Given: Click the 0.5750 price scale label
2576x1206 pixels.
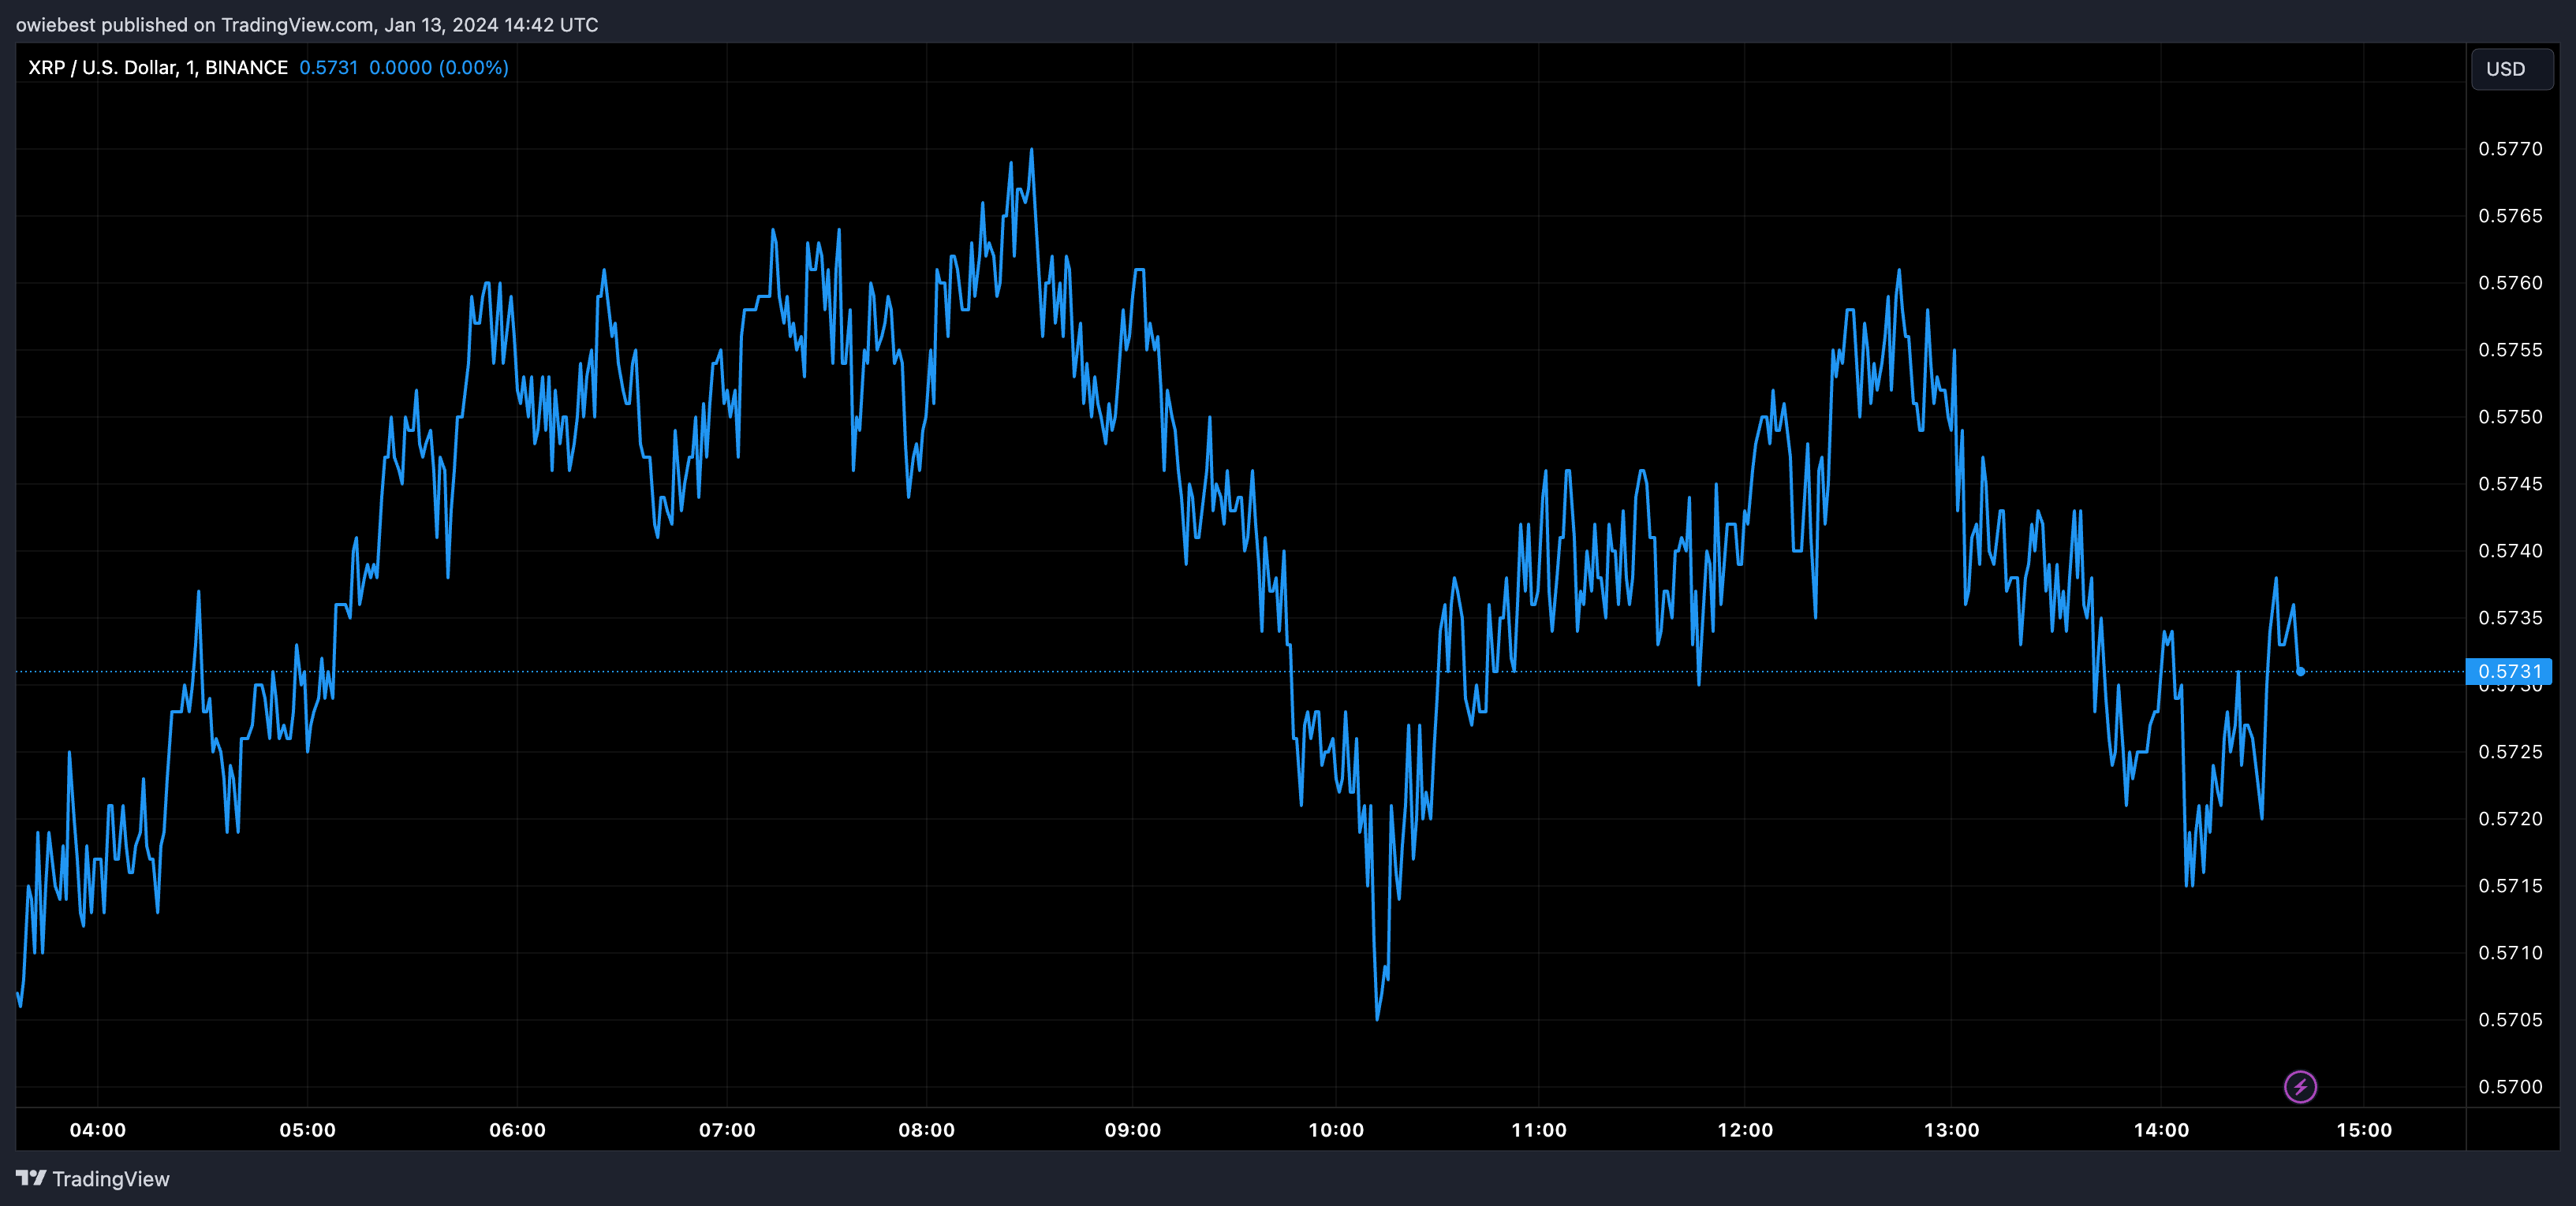Looking at the screenshot, I should pyautogui.click(x=2510, y=417).
